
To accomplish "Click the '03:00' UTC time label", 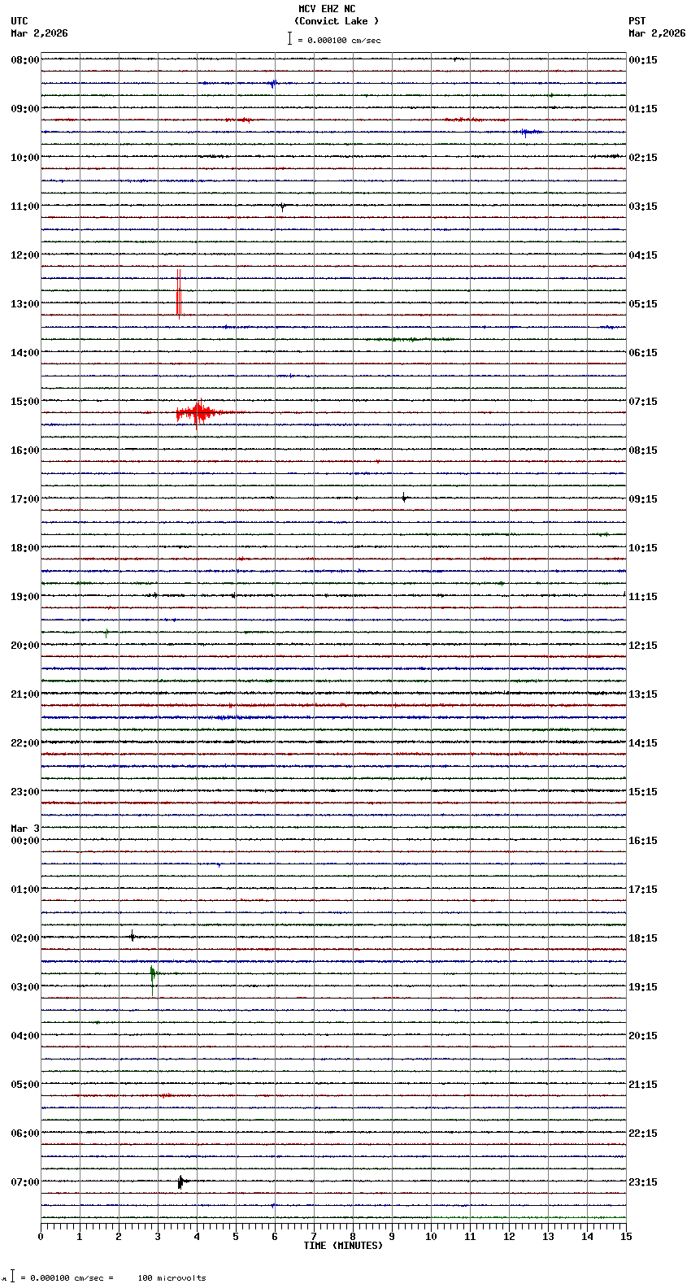I will point(25,987).
